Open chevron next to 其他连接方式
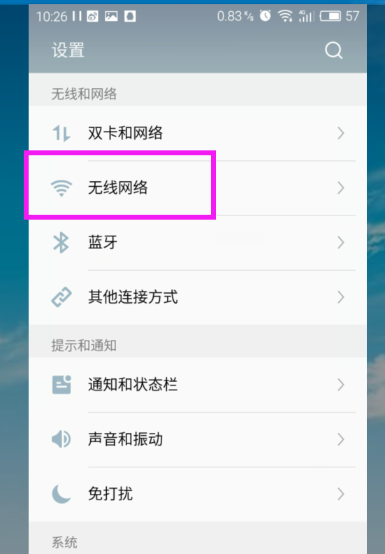Image resolution: width=385 pixels, height=554 pixels. tap(340, 297)
